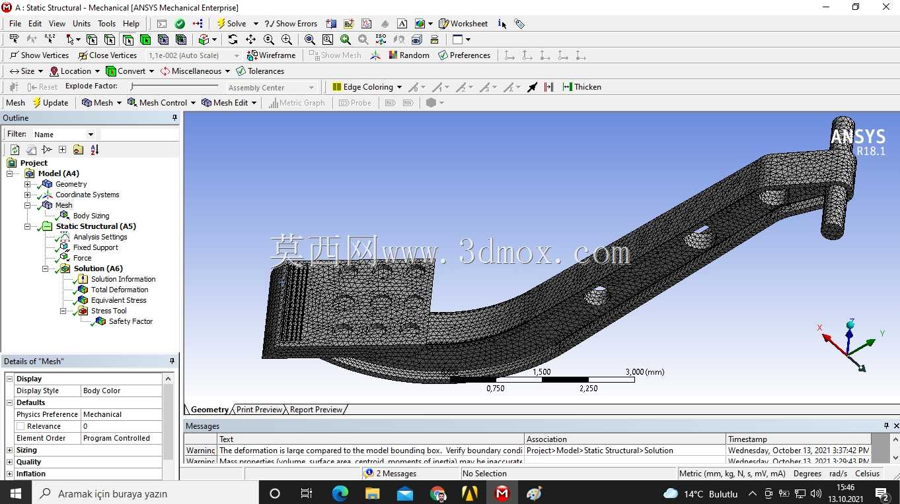Toggle Wireframe display mode
This screenshot has height=504, width=900.
pyautogui.click(x=271, y=55)
